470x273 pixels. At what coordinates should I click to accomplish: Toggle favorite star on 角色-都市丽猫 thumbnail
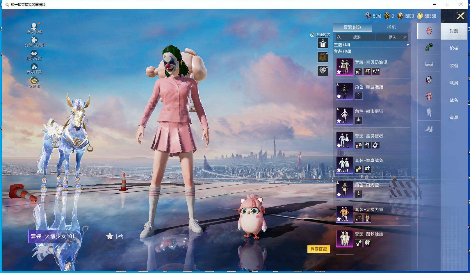tap(339, 121)
